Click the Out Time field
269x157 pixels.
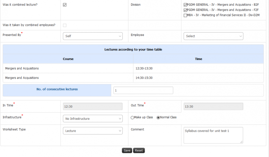[x=213, y=106]
